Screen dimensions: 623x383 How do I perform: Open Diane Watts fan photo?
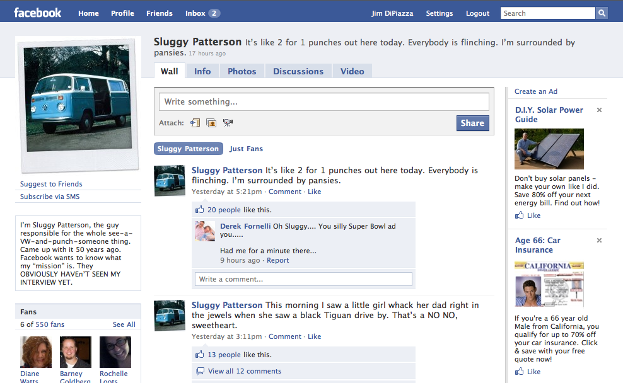coord(36,352)
